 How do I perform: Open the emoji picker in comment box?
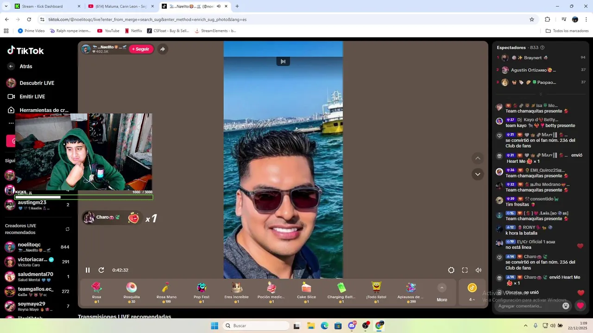click(x=566, y=306)
